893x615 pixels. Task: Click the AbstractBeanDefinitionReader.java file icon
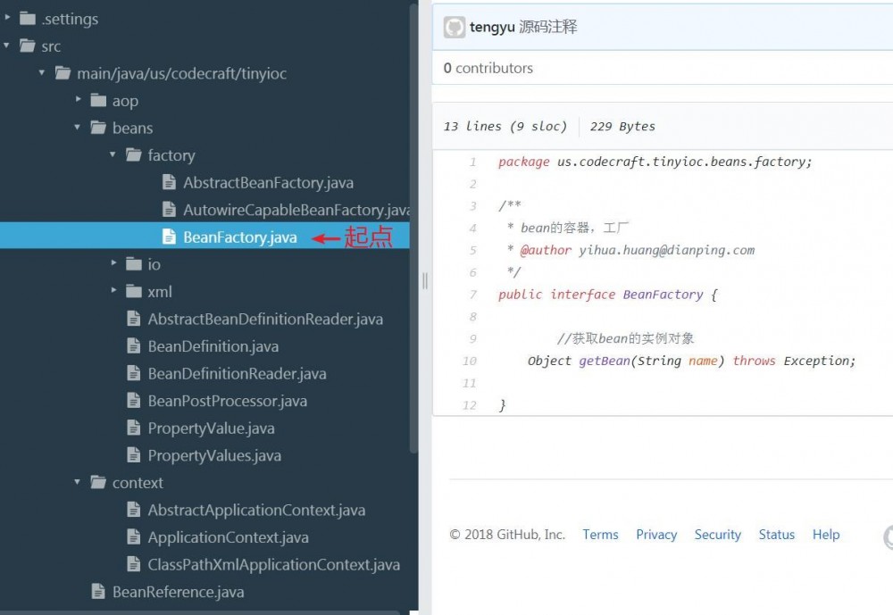point(134,319)
